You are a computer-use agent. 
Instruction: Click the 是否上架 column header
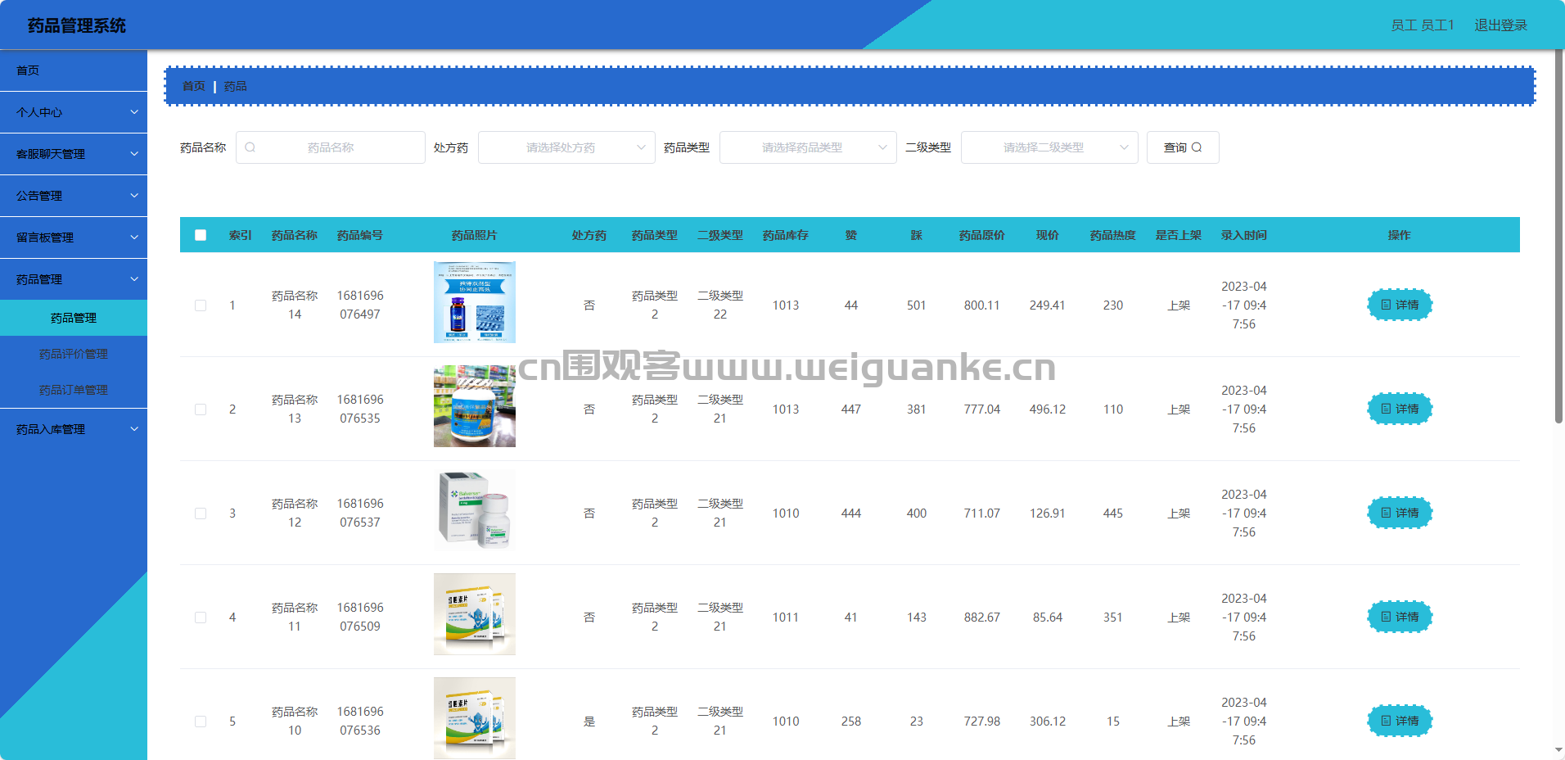[1179, 235]
